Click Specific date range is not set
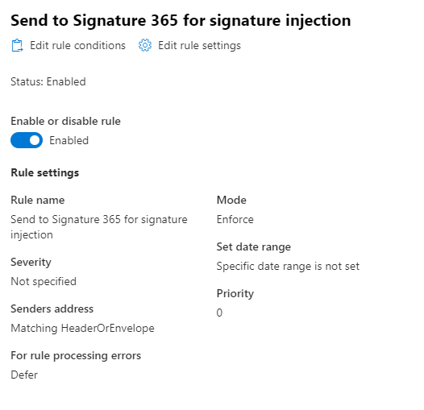The image size is (424, 410). coord(288,266)
